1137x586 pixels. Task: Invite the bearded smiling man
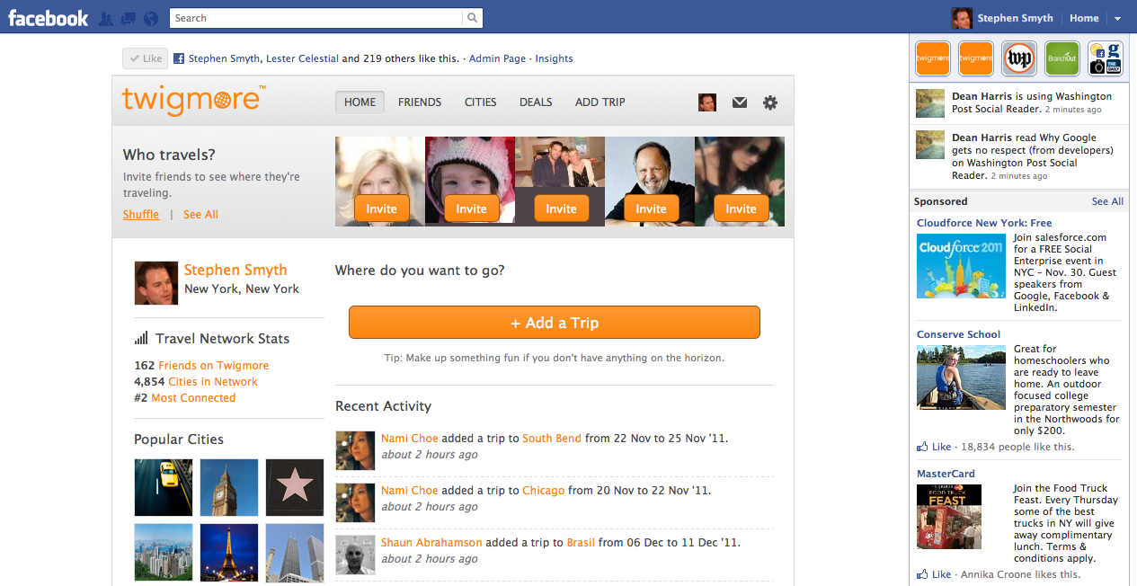651,209
